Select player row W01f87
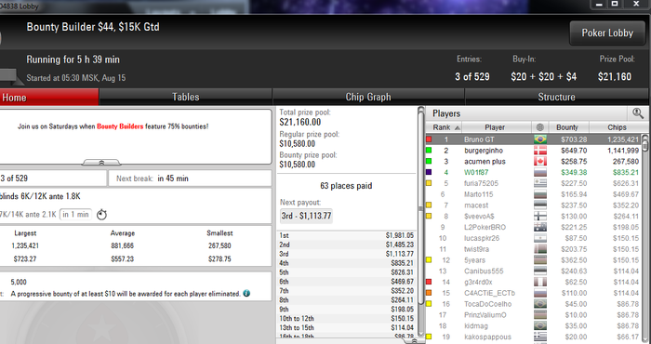This screenshot has height=344, width=651. click(x=533, y=172)
